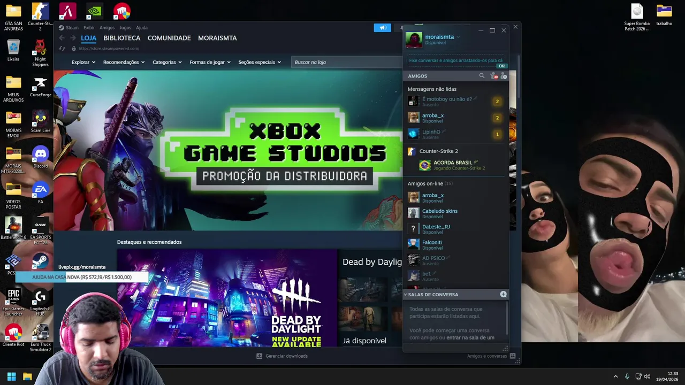685x385 pixels.
Task: Click Gerenciar downloads link
Action: click(286, 356)
